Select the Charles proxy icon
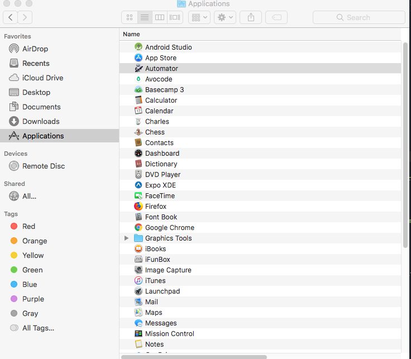The width and height of the screenshot is (411, 359). pyautogui.click(x=138, y=121)
